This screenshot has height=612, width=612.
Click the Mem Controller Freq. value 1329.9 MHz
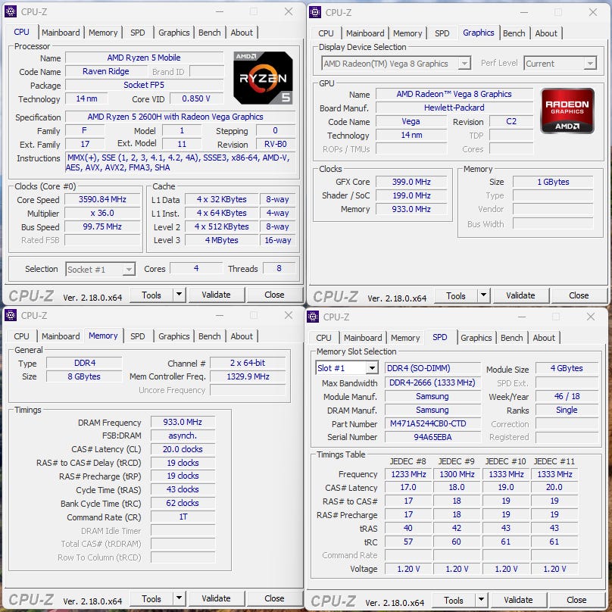coord(248,376)
